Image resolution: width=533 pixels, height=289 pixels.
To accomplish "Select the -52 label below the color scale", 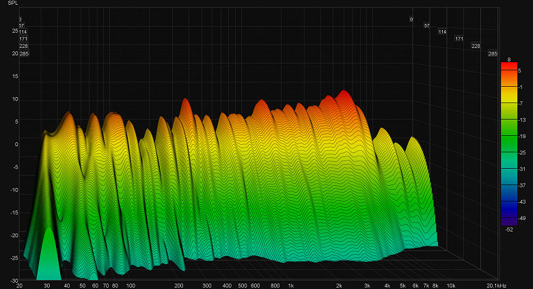I will click(509, 230).
